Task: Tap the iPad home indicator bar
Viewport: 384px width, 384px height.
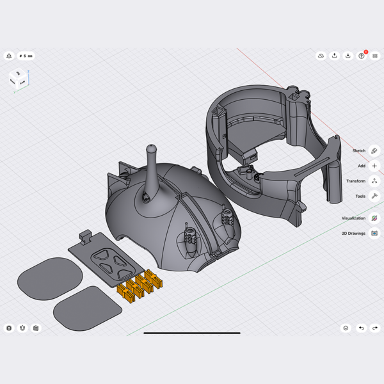Action: [192, 333]
